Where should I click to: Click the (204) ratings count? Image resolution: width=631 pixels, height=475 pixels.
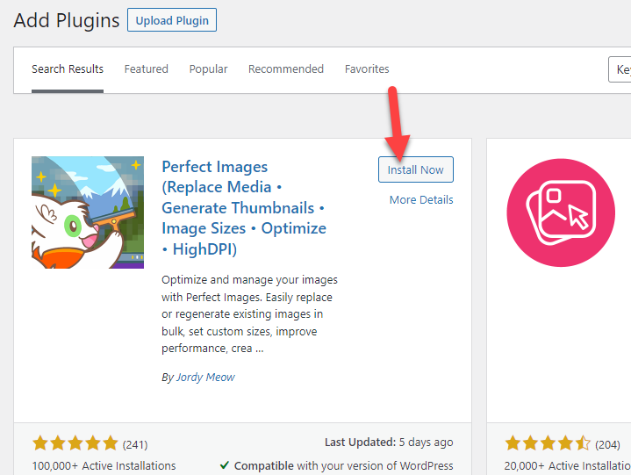pos(607,445)
